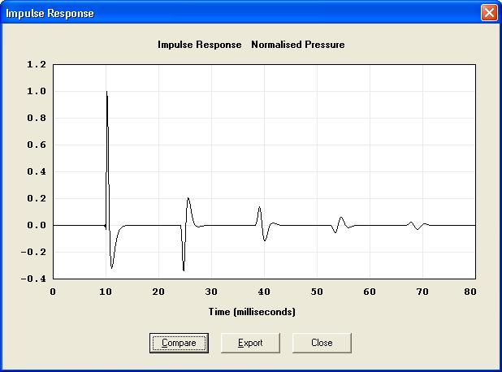Viewport: 502px width, 372px height.
Task: Click the 40 tick on time axis
Action: point(264,292)
